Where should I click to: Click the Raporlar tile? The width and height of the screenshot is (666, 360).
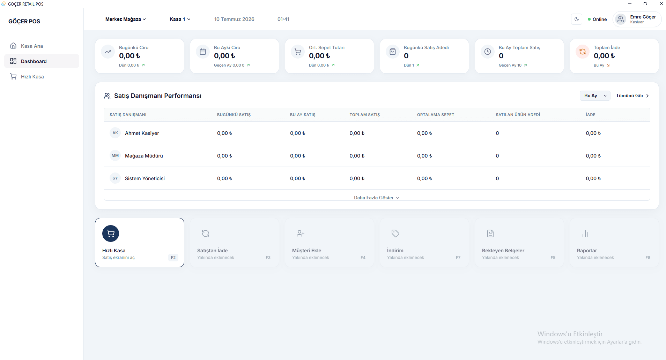coord(614,243)
